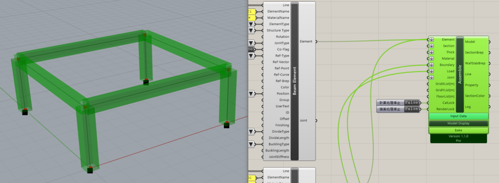Image resolution: width=499 pixels, height=183 pixels.
Task: Click the Beam Element component title bar
Action: pos(294,81)
